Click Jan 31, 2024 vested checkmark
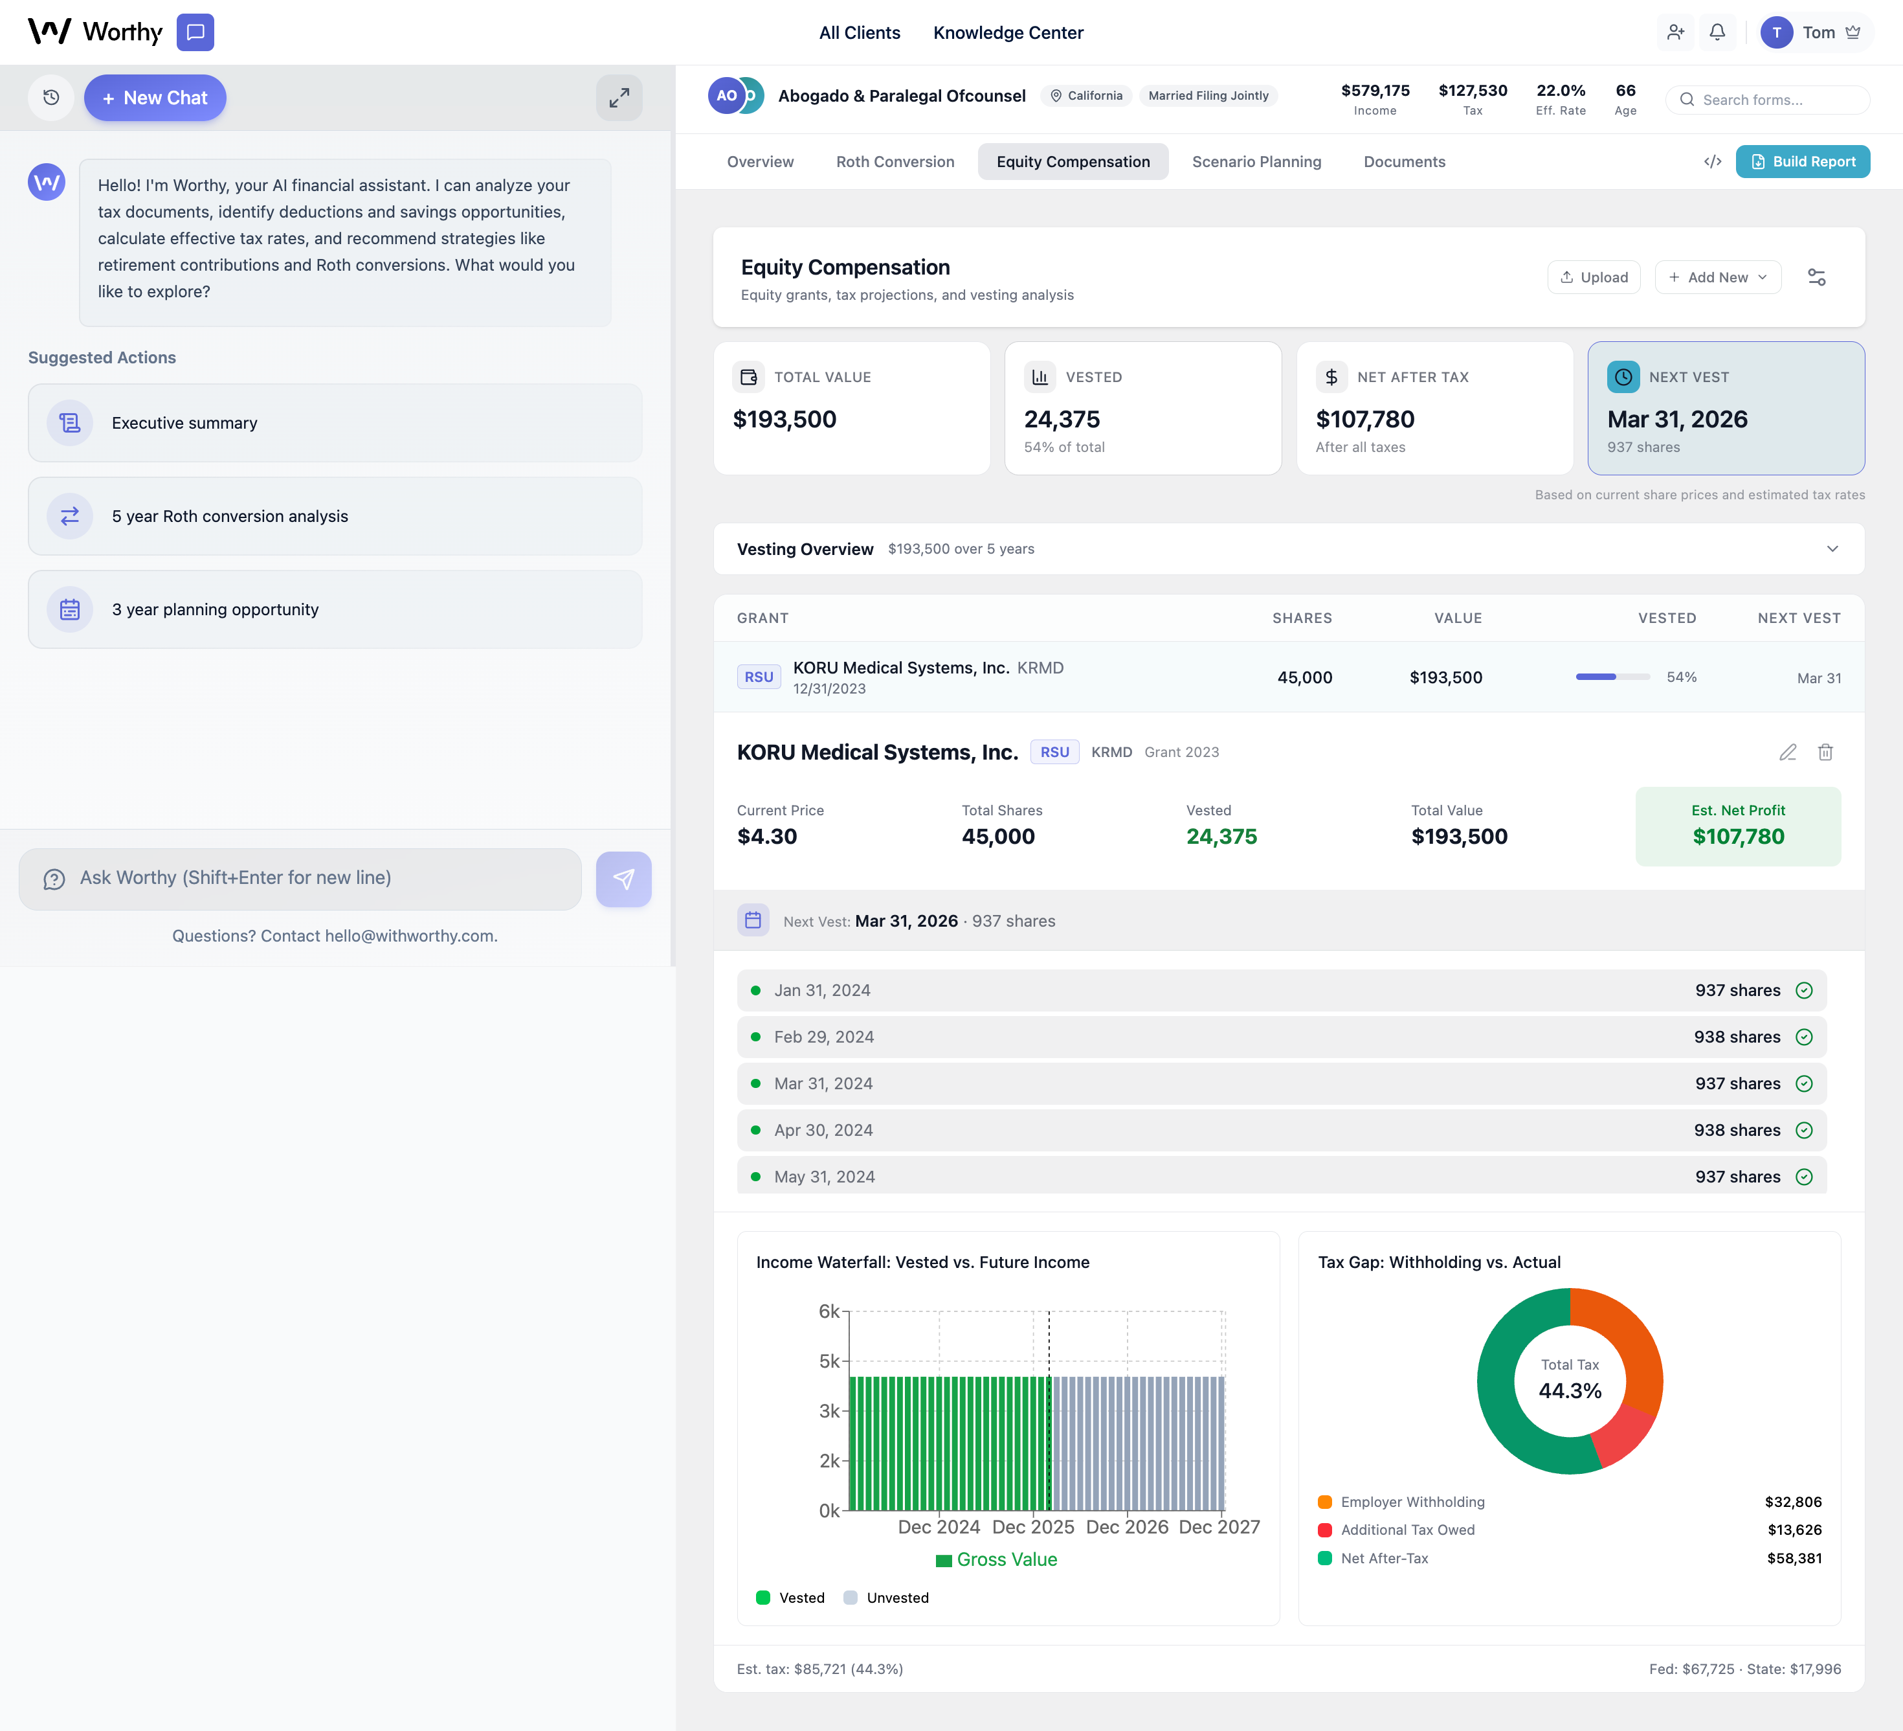The height and width of the screenshot is (1731, 1903). tap(1804, 990)
